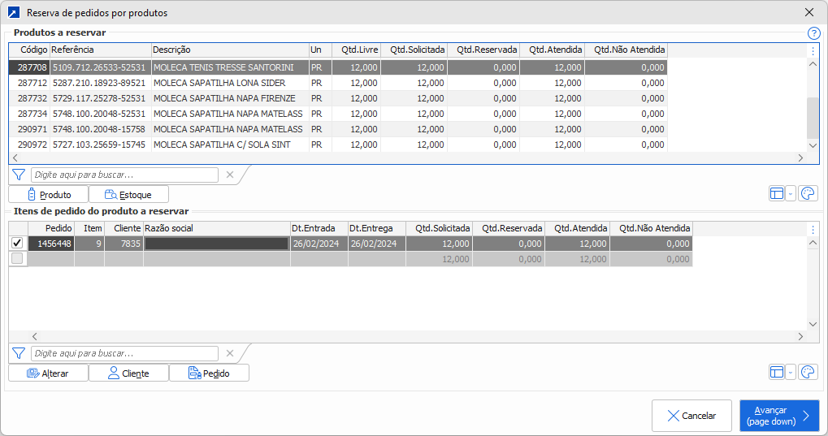
Task: Select order number 1456448 cell
Action: point(51,244)
